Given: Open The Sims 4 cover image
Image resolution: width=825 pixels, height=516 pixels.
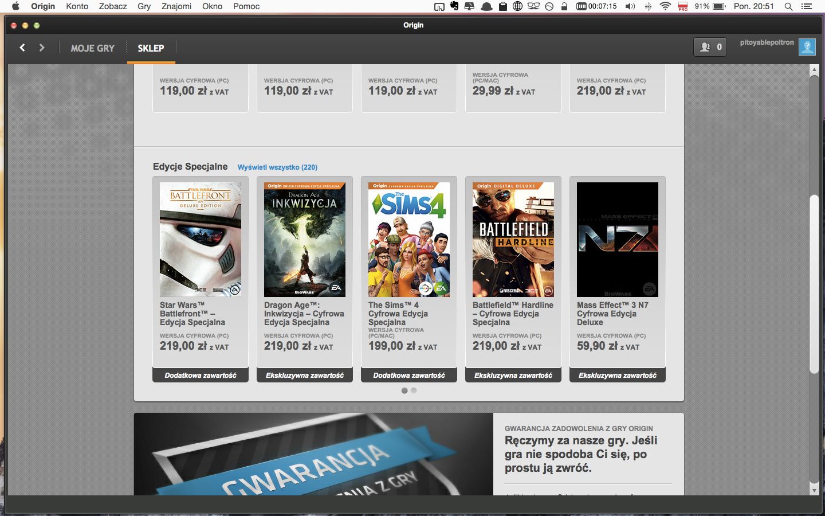Looking at the screenshot, I should click(x=409, y=240).
